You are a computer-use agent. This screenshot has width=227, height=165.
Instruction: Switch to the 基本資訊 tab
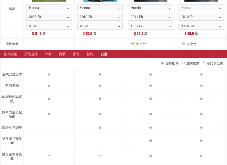(x=10, y=54)
